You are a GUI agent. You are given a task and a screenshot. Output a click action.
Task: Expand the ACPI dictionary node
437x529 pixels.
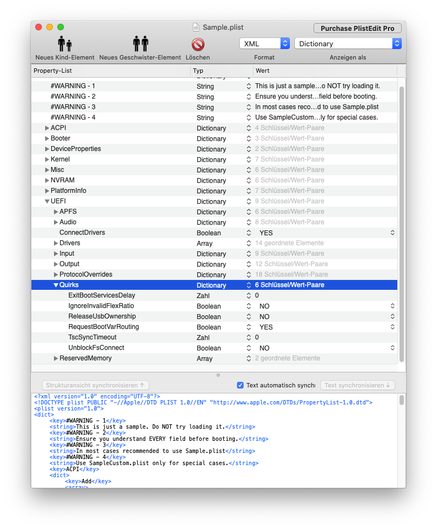[x=47, y=128]
